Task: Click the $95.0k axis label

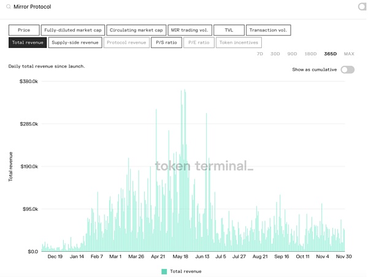Action: coord(30,209)
